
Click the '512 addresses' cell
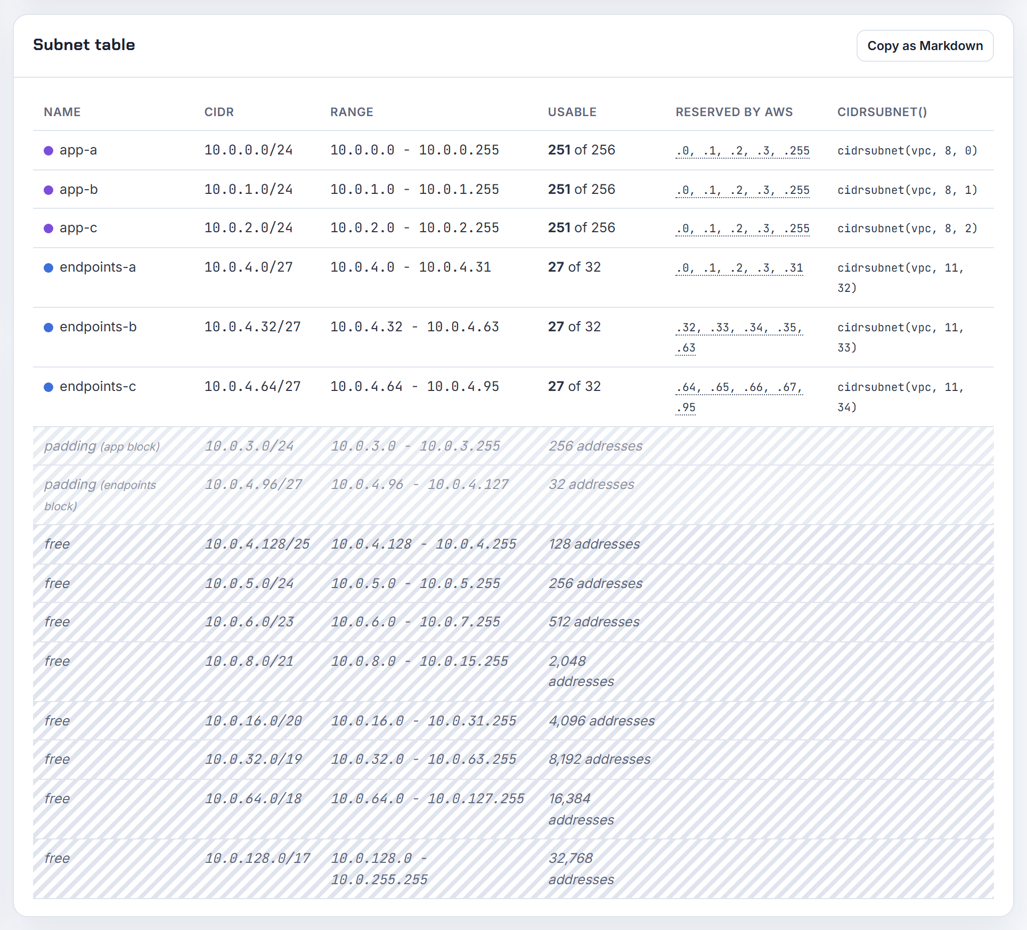click(x=594, y=622)
